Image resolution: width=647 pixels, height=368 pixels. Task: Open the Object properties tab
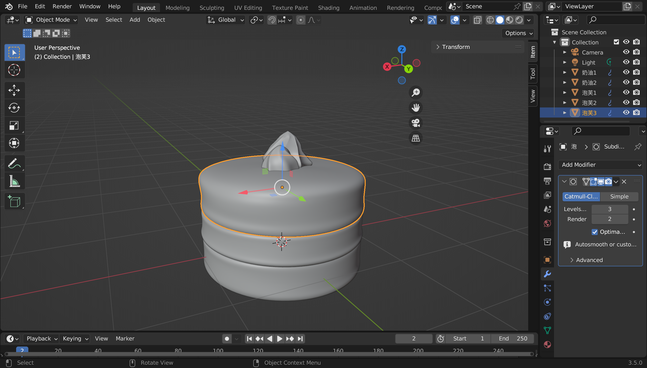pos(547,260)
